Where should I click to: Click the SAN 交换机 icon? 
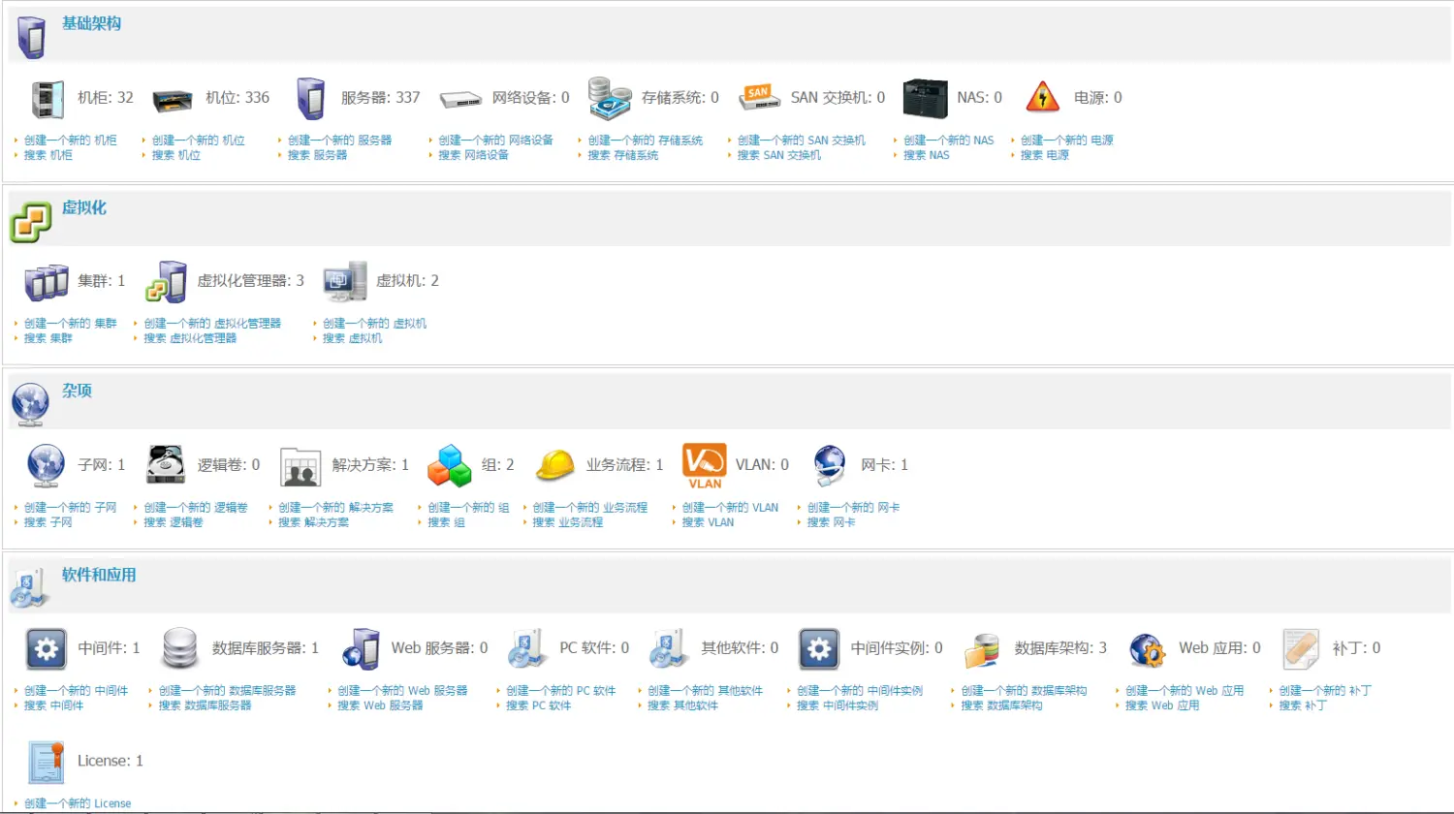tap(759, 98)
